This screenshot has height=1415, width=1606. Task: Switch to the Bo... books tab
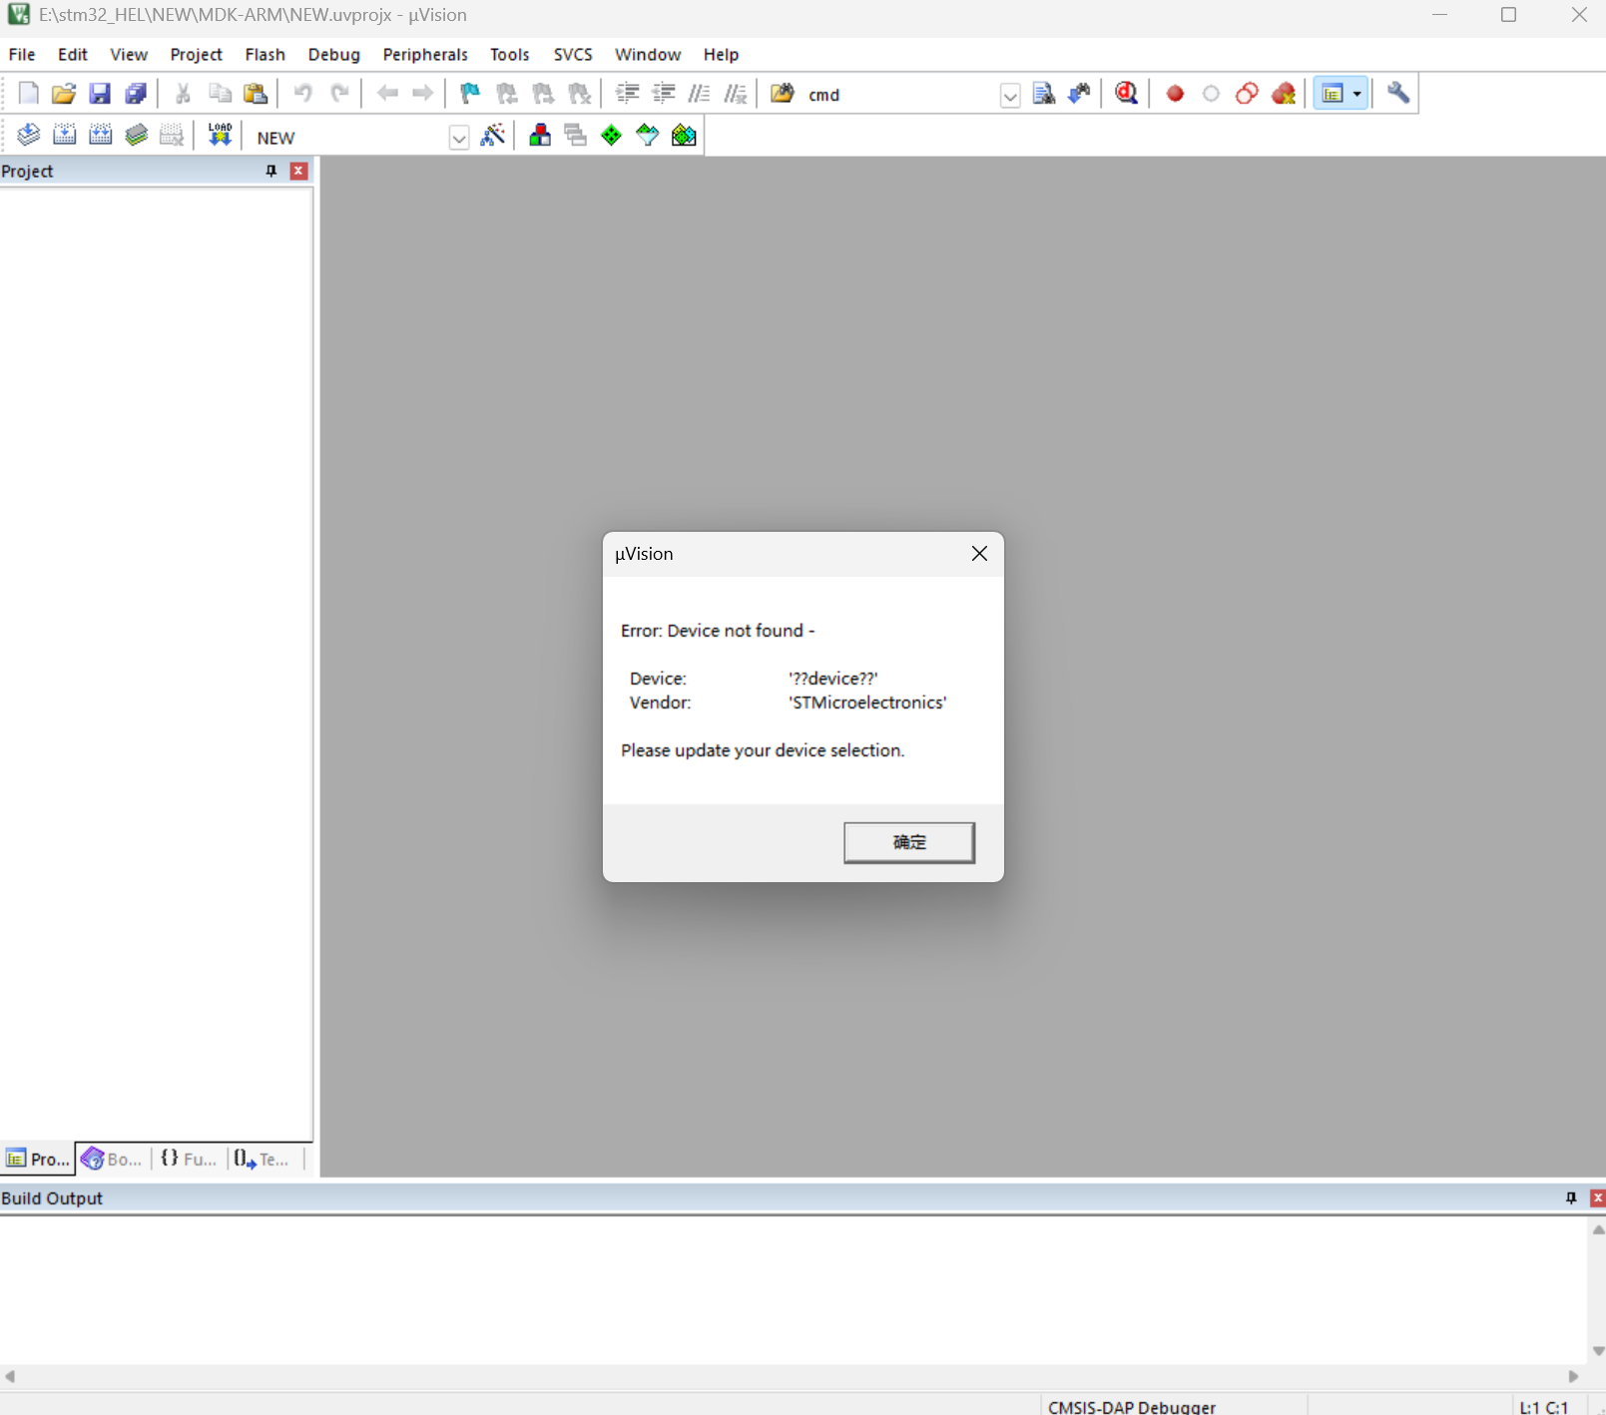[112, 1159]
